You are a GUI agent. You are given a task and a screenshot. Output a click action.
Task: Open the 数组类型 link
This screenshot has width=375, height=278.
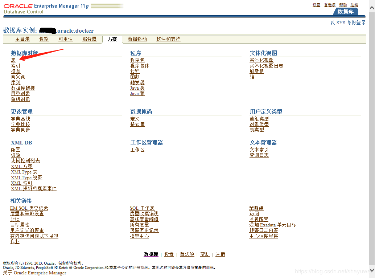pos(259,119)
